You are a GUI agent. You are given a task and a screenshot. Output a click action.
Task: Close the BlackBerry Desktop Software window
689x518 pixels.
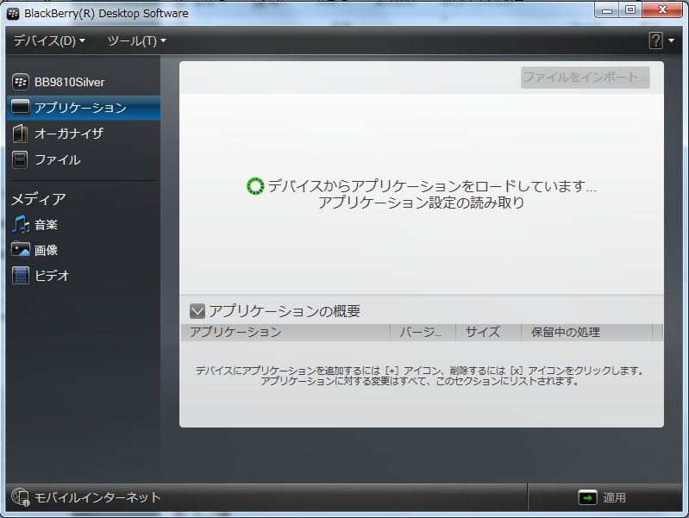point(662,10)
